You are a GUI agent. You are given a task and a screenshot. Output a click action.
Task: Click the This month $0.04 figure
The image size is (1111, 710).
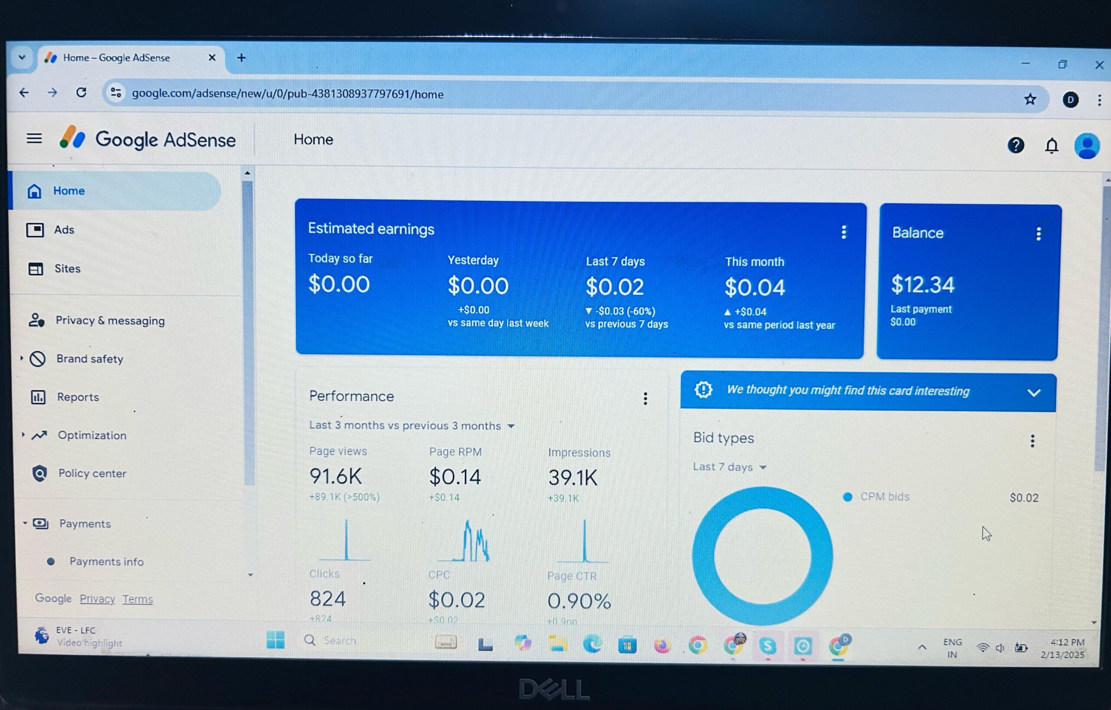point(754,287)
